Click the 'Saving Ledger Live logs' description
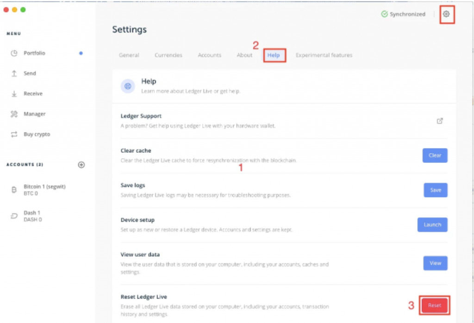The height and width of the screenshot is (323, 474). (206, 195)
